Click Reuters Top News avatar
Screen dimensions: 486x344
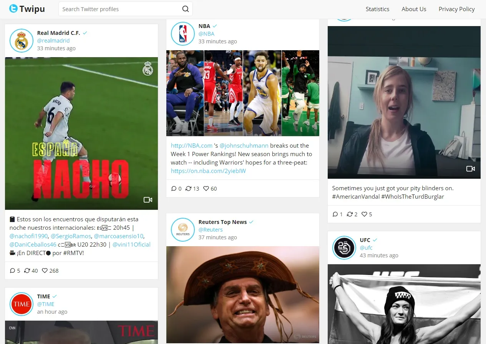pyautogui.click(x=183, y=230)
